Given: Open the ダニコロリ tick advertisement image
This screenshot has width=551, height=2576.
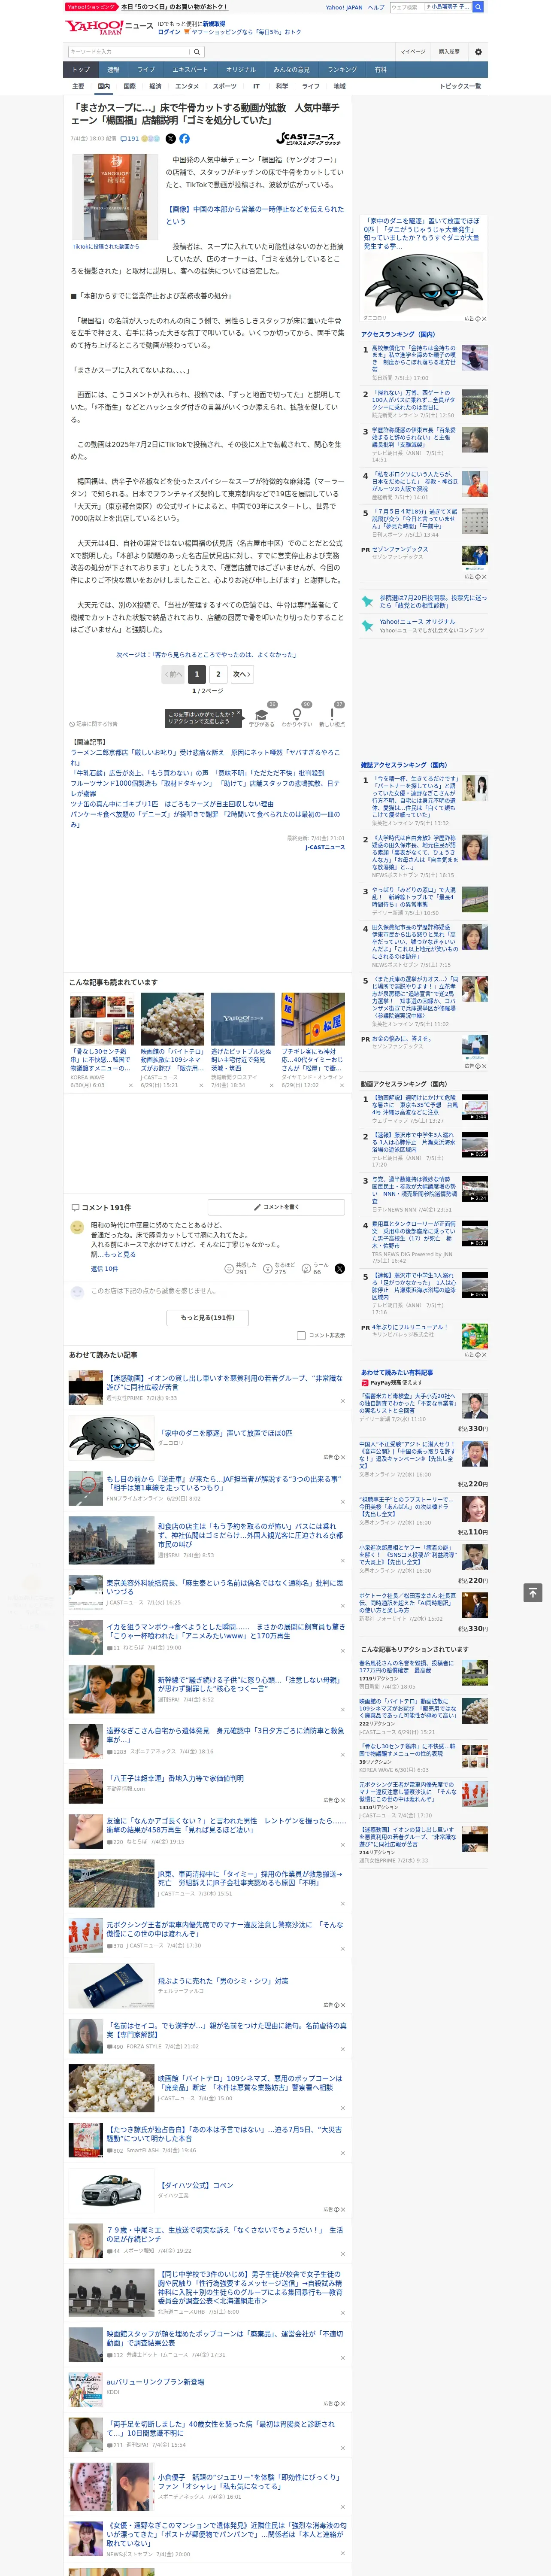Looking at the screenshot, I should tap(424, 282).
